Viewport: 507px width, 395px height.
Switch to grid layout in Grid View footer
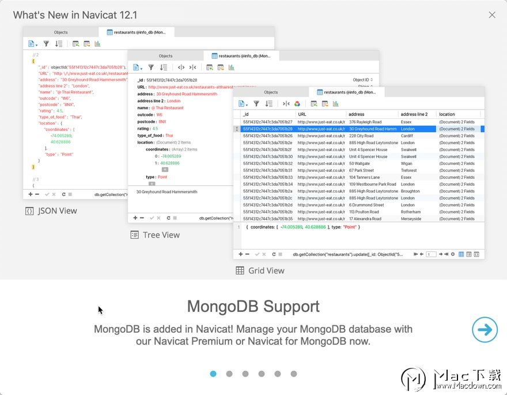pos(461,254)
